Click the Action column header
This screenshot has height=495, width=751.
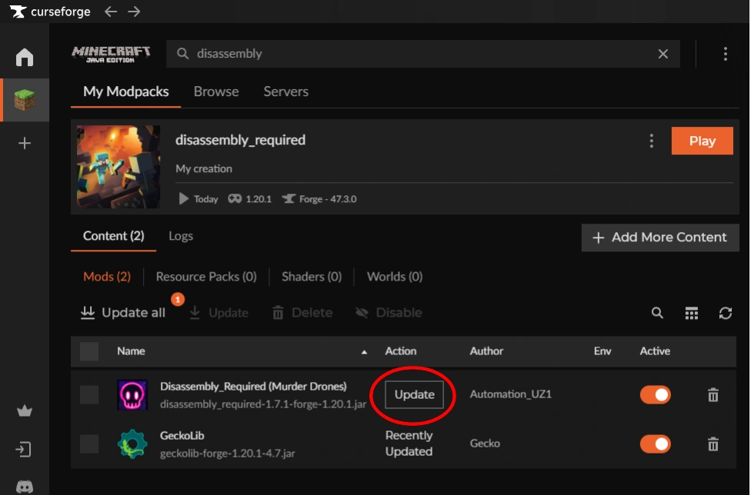(x=400, y=351)
